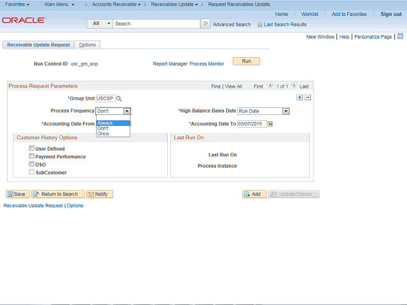Click the First link in row navigation

pyautogui.click(x=258, y=86)
